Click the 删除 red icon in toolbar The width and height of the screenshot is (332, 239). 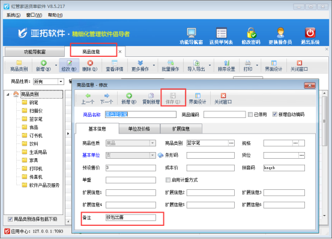(x=90, y=63)
